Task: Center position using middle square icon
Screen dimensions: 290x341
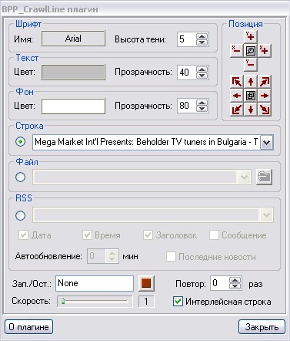Action: coord(251,96)
